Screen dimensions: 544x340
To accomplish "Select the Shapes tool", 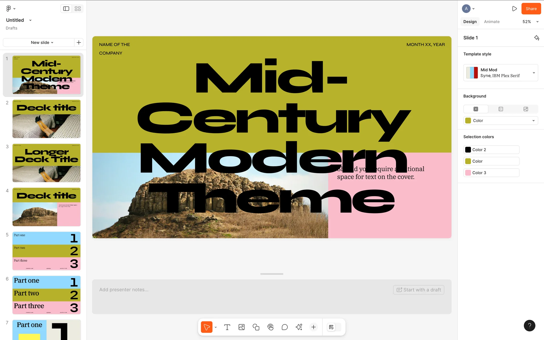I will (256, 327).
